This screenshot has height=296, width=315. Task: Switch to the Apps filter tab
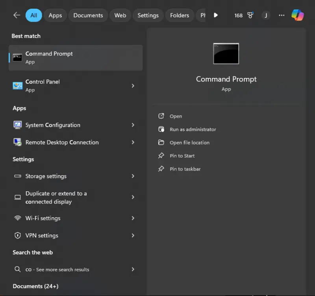(x=55, y=15)
